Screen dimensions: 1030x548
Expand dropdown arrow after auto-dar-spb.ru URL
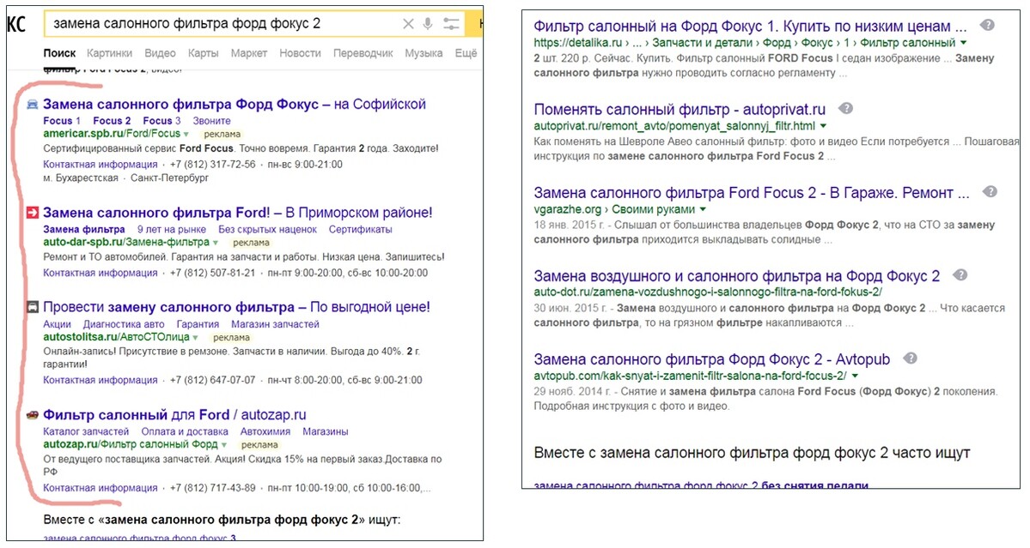(216, 243)
